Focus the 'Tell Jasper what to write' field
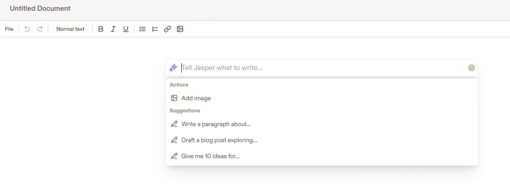 (313, 68)
